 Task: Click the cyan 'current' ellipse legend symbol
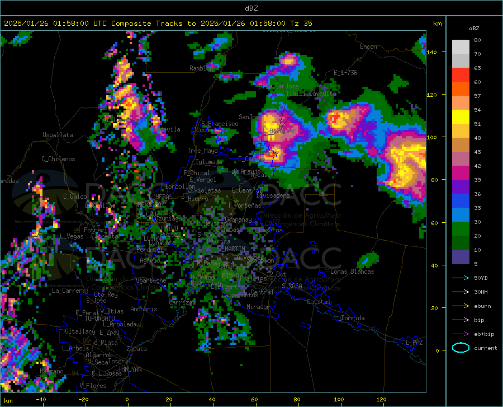pos(461,348)
